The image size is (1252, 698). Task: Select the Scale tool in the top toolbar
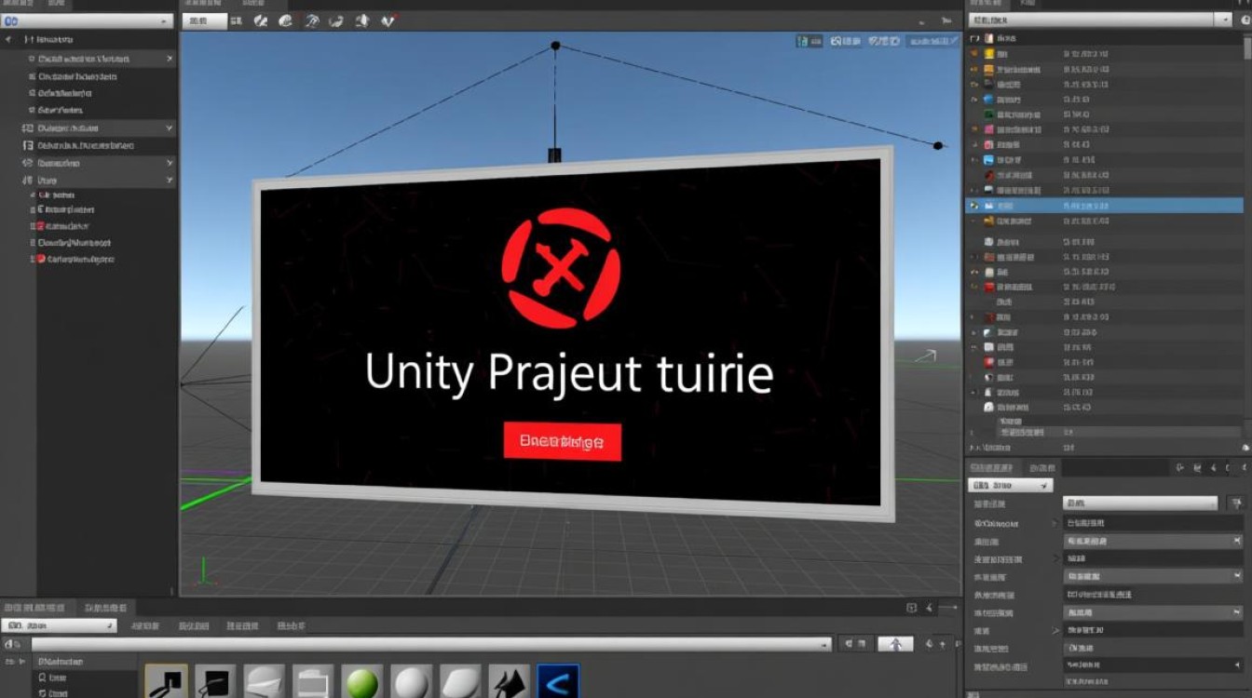[310, 22]
